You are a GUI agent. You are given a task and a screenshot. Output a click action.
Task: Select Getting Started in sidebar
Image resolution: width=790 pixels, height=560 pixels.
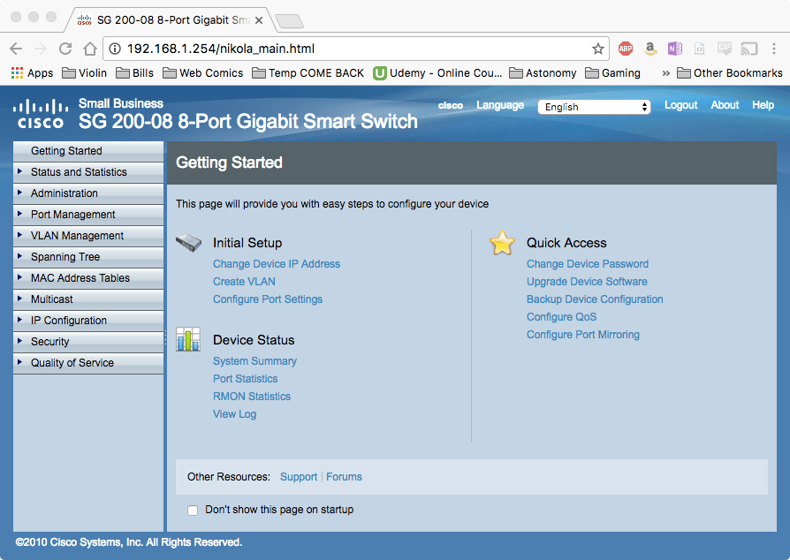point(88,151)
